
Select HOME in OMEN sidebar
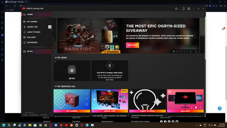36,15
